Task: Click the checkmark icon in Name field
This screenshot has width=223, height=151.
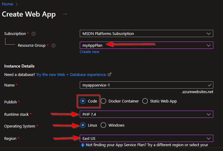Action: point(209,85)
